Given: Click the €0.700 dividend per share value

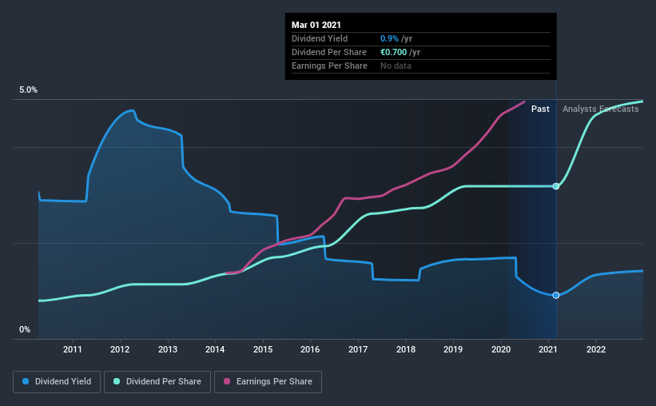Looking at the screenshot, I should [x=393, y=52].
